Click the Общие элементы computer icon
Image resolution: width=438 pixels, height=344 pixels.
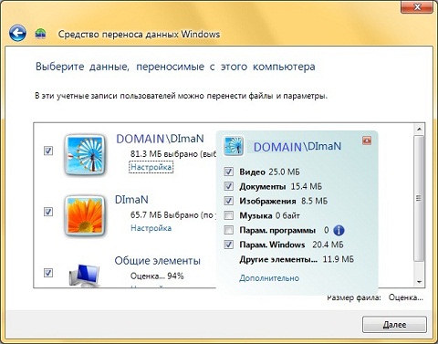pos(85,276)
